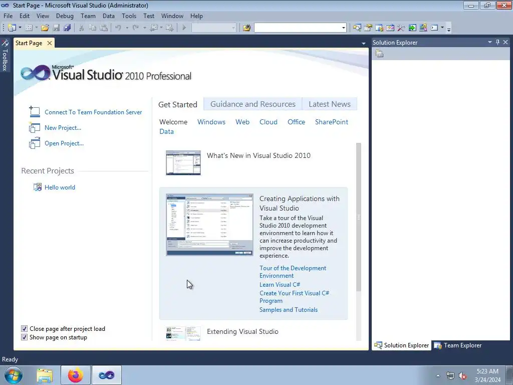
Task: Open the Extension Manager toolbar icon
Action: pyautogui.click(x=423, y=28)
